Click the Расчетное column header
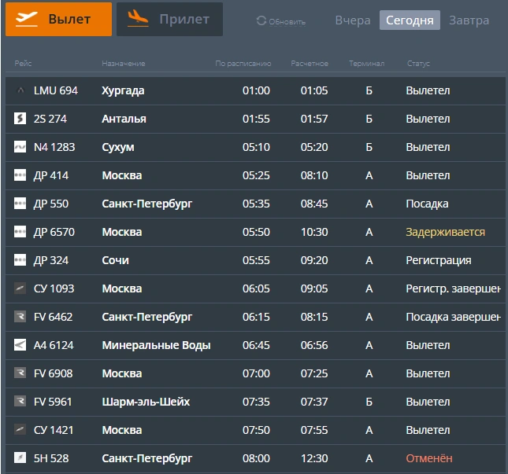This screenshot has width=508, height=474. 310,64
